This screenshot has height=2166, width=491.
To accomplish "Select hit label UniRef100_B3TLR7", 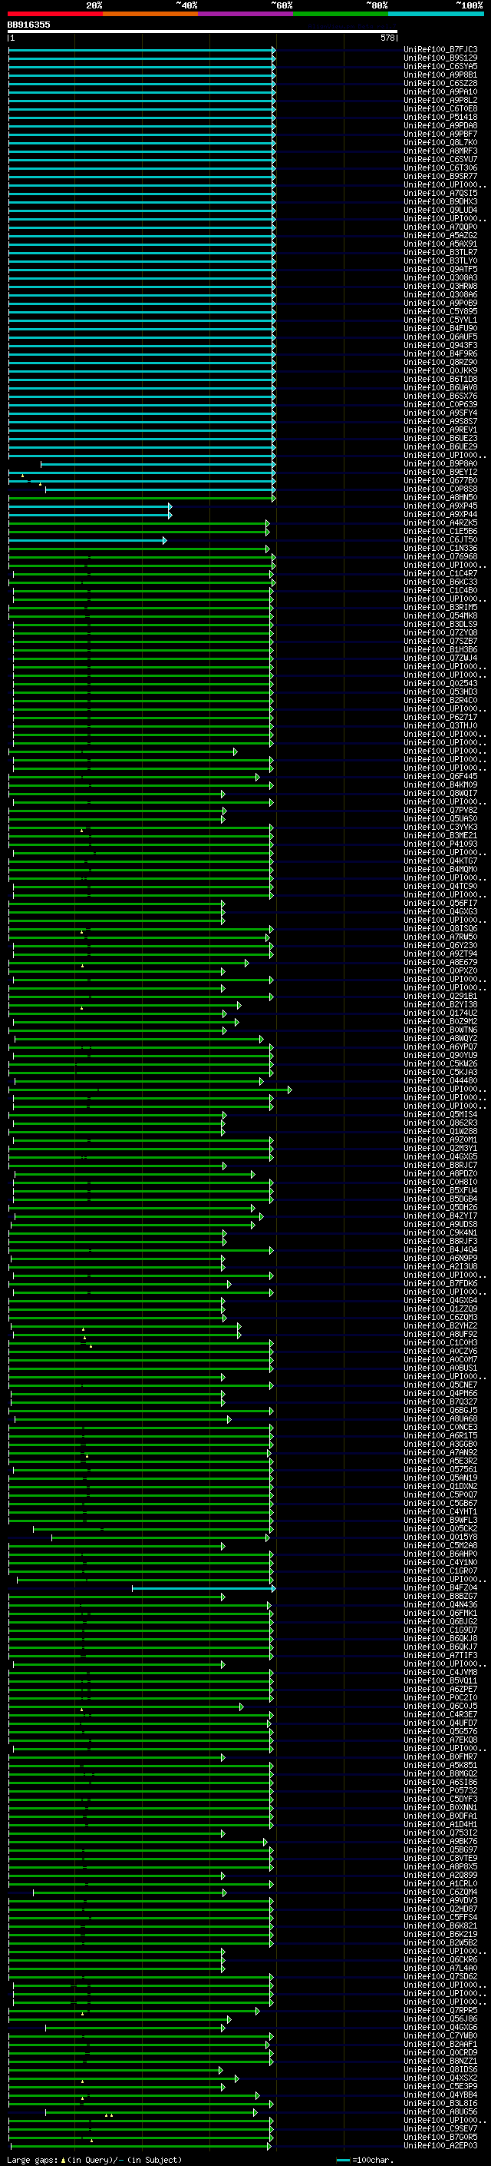I will 440,252.
